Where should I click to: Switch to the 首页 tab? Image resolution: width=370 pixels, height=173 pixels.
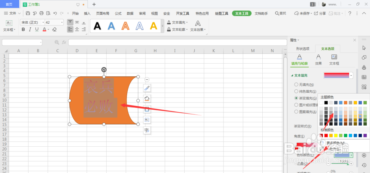click(9, 4)
